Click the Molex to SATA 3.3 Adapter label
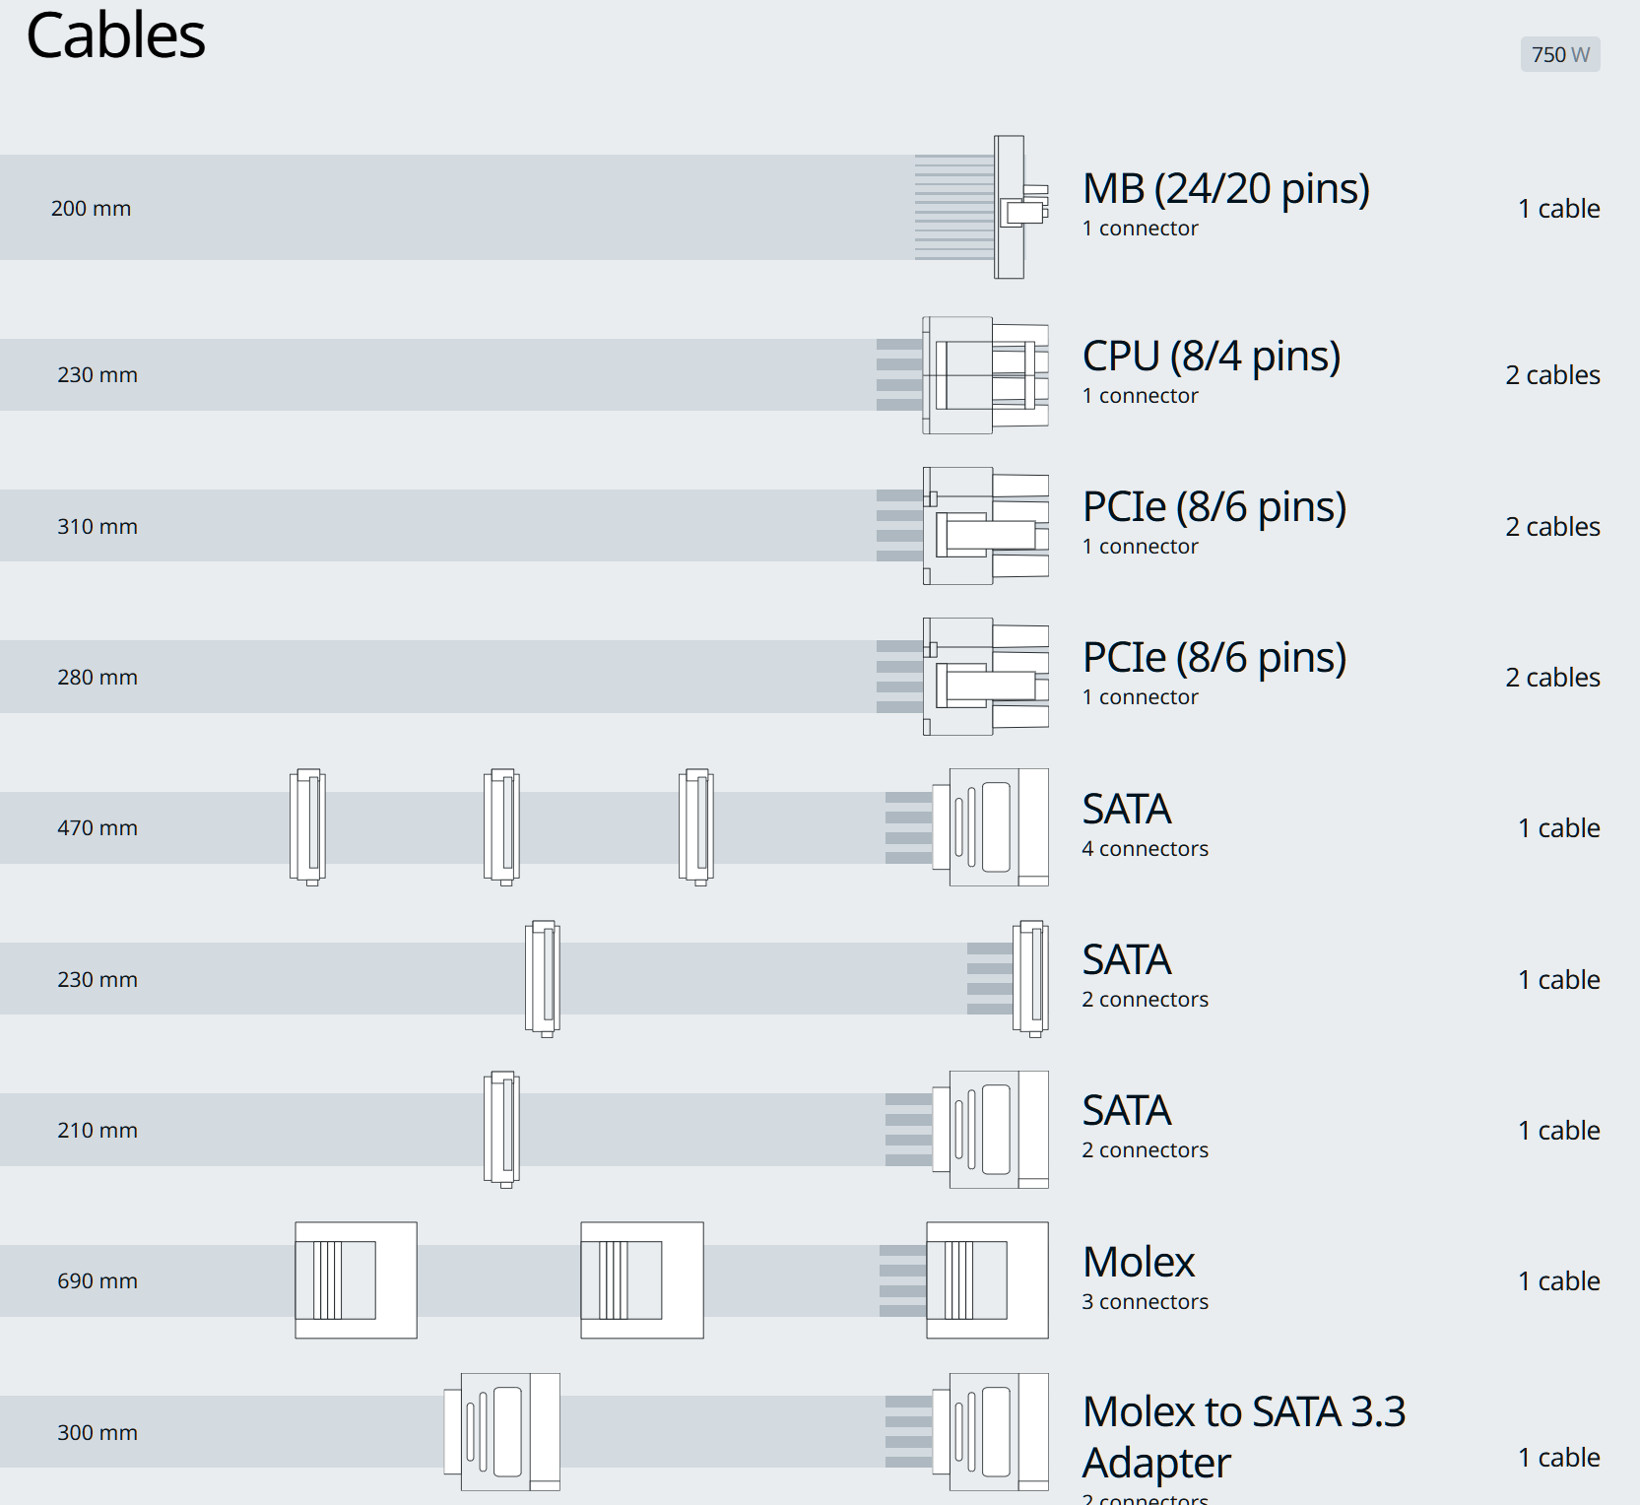Screen dimensions: 1640x1505 point(1243,1436)
